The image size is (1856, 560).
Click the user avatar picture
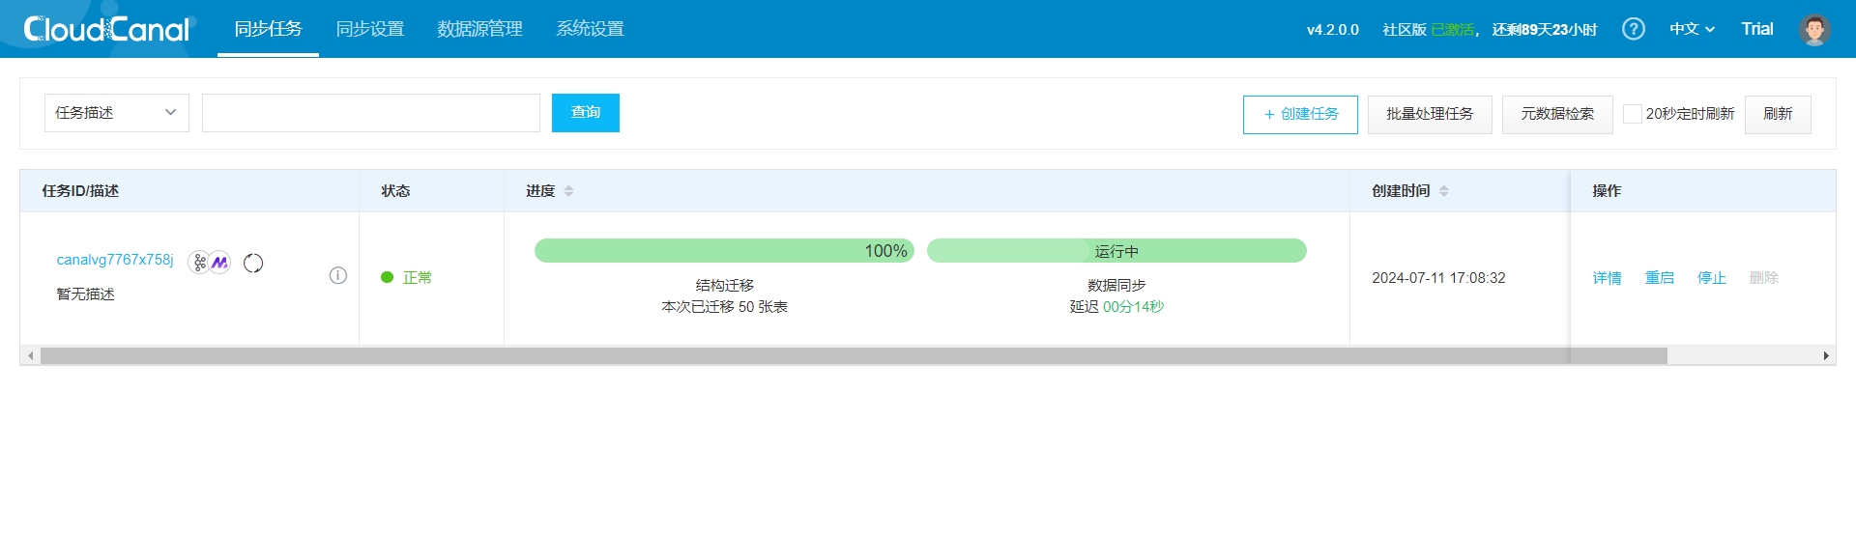point(1813,29)
